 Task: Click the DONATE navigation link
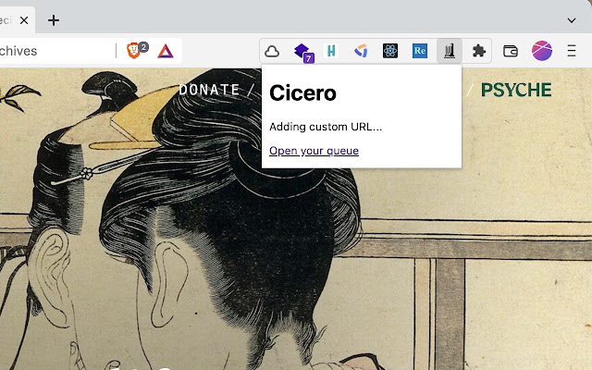209,90
